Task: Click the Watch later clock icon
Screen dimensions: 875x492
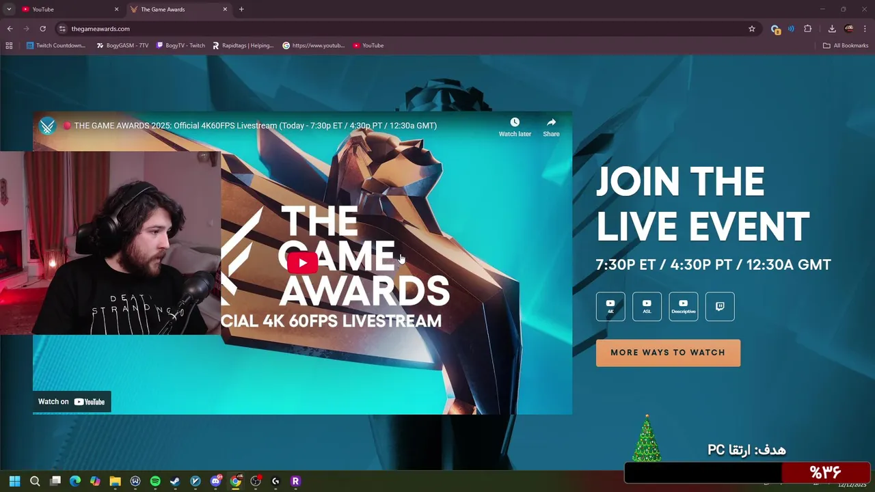Action: coord(515,122)
